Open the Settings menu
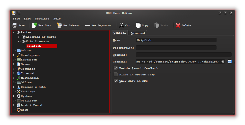Image resolution: width=245 pixels, height=125 pixels. point(42,19)
